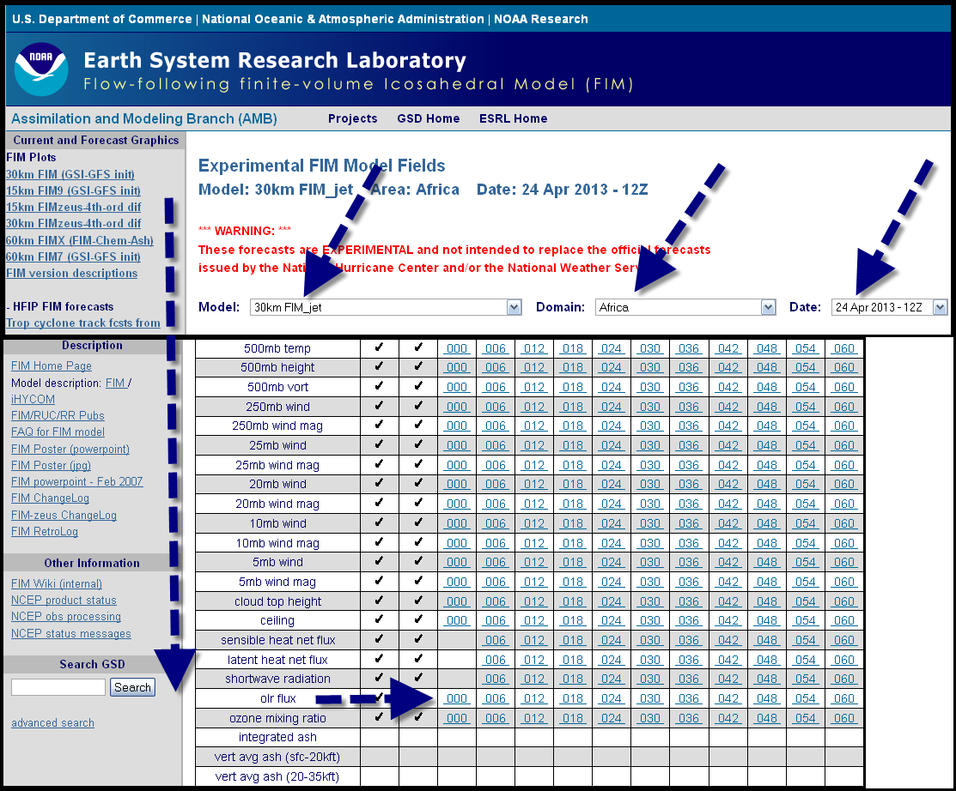Open the 054 forecast for ozone mixing ratio
Image resolution: width=956 pixels, height=791 pixels.
pos(806,719)
